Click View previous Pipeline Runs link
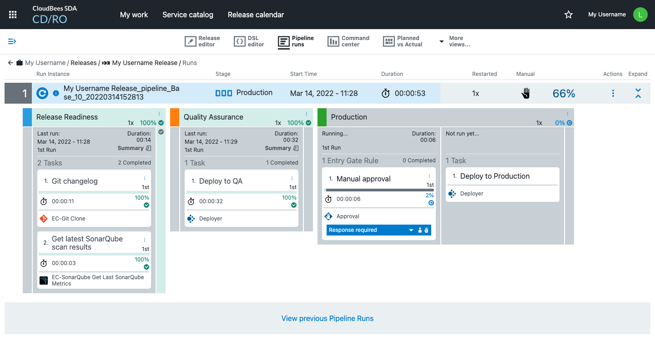The width and height of the screenshot is (655, 361). (327, 318)
